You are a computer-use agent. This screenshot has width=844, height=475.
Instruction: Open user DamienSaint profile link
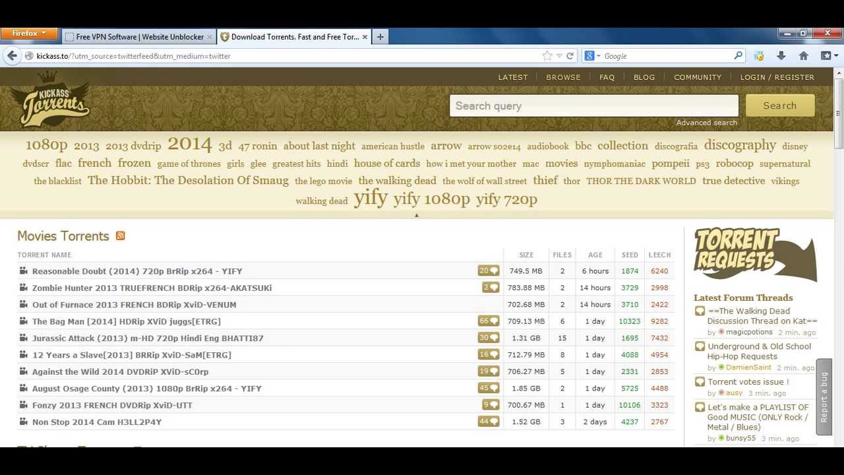point(748,367)
